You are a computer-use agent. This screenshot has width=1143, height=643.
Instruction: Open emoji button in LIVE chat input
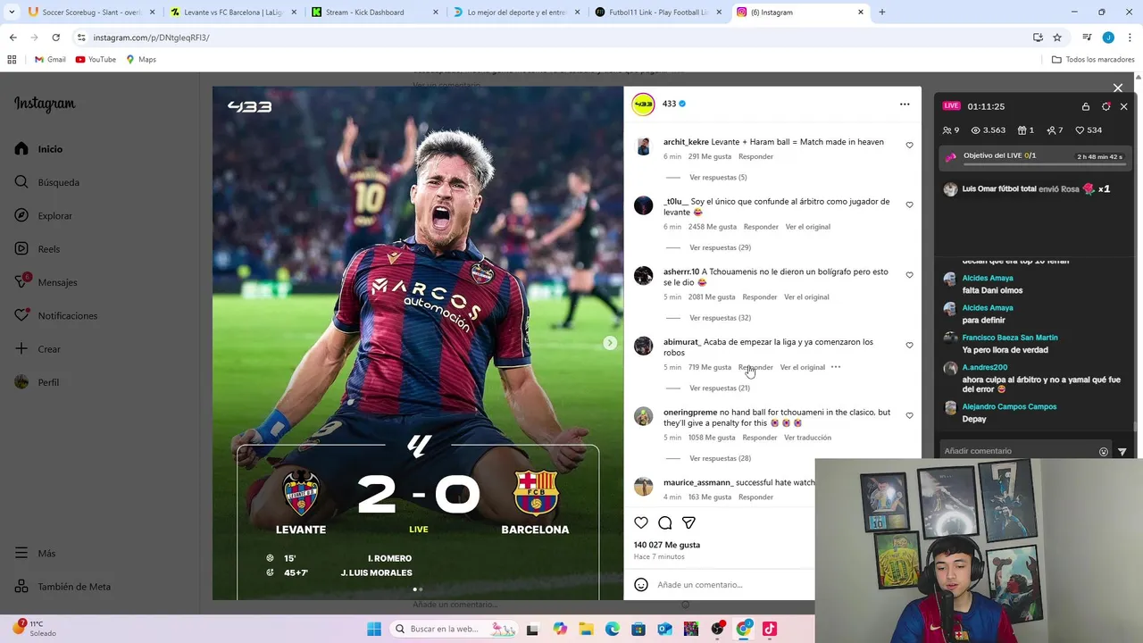click(1104, 452)
